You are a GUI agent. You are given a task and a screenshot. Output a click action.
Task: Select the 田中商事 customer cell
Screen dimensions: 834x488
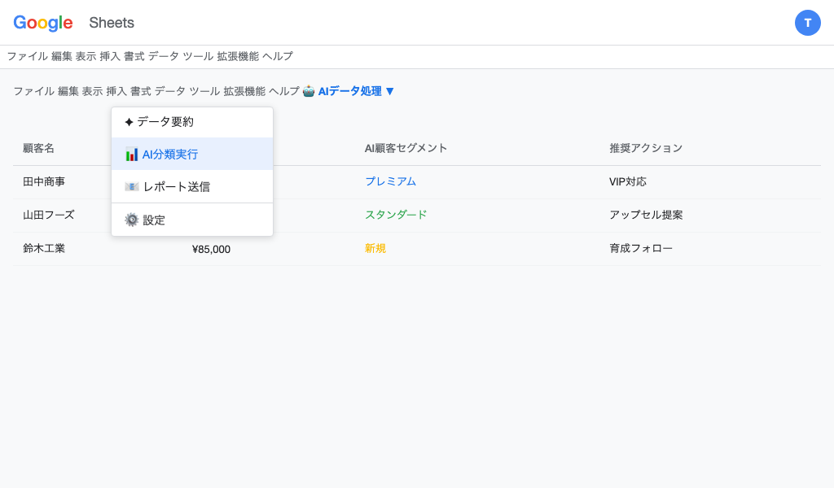click(x=44, y=181)
